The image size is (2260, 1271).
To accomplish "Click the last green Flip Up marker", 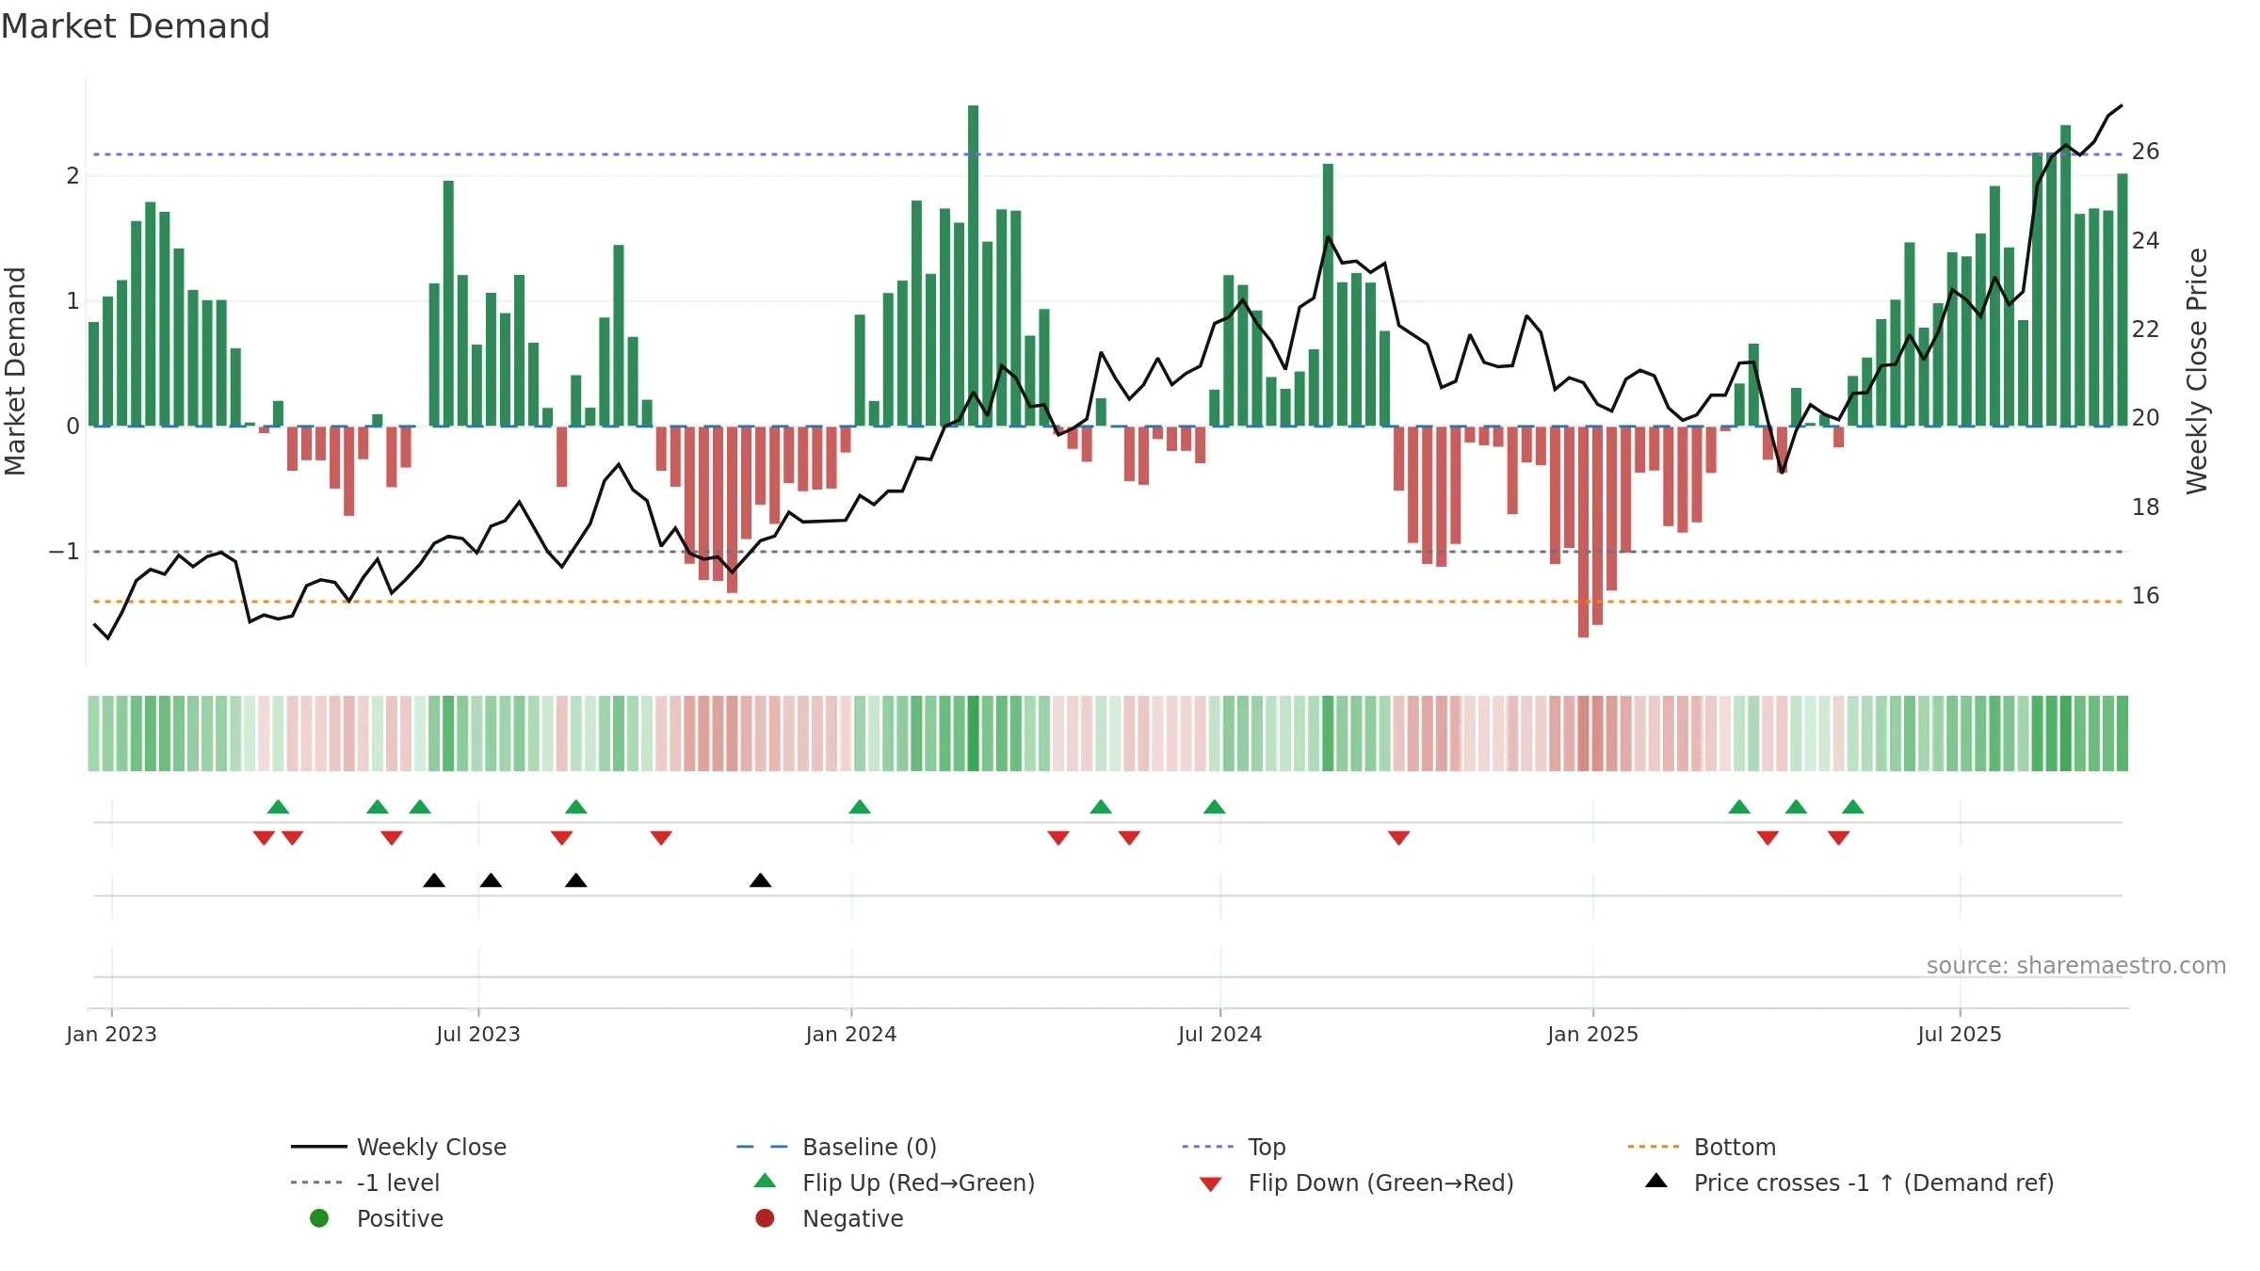I will click(1853, 807).
